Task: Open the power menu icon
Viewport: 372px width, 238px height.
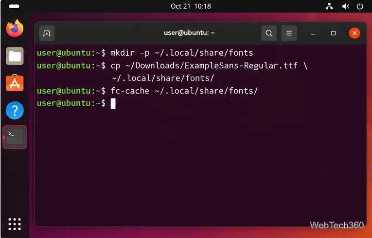Action: [360, 6]
